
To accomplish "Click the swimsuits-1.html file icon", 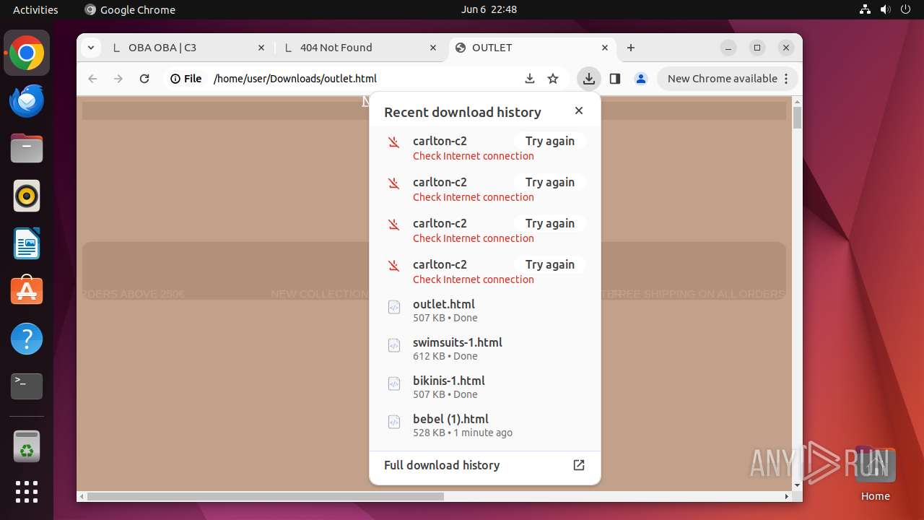I will 394,346.
